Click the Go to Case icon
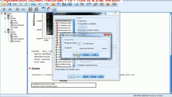 [x=59, y=4]
